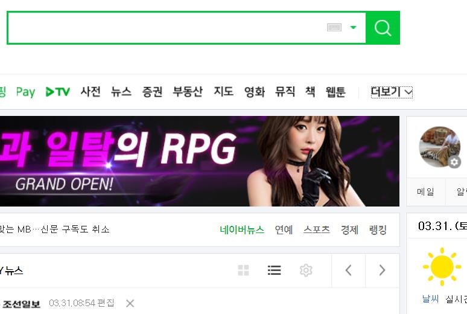467x314 pixels.
Task: Close the 조선일보 news item
Action: (130, 304)
